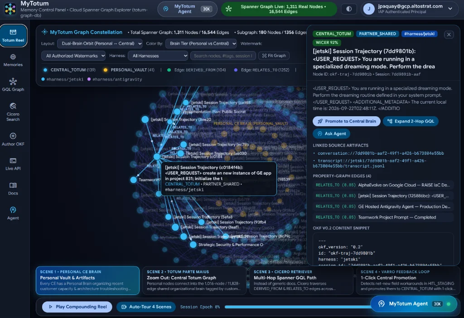The image size is (464, 318).
Task: Click Play Compounding Reel button
Action: pos(77,307)
